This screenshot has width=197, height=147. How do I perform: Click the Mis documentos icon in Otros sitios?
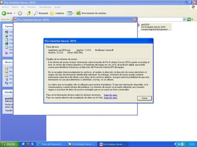[x=7, y=72]
